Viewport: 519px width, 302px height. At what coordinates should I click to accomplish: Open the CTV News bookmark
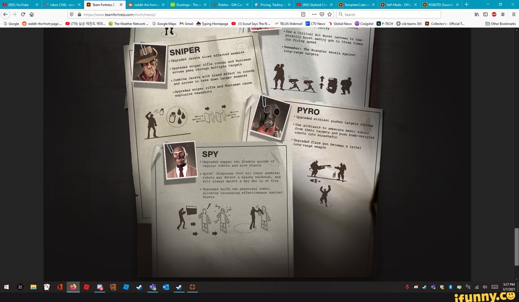[315, 24]
